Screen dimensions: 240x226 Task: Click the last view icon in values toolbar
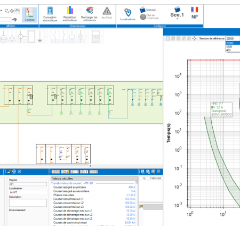[93, 172]
